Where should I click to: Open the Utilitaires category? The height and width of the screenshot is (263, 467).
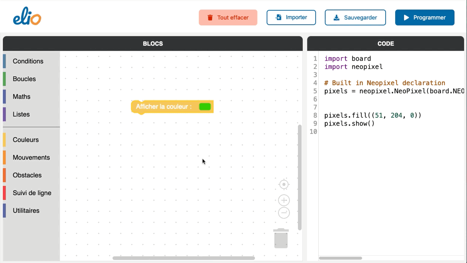(26, 211)
